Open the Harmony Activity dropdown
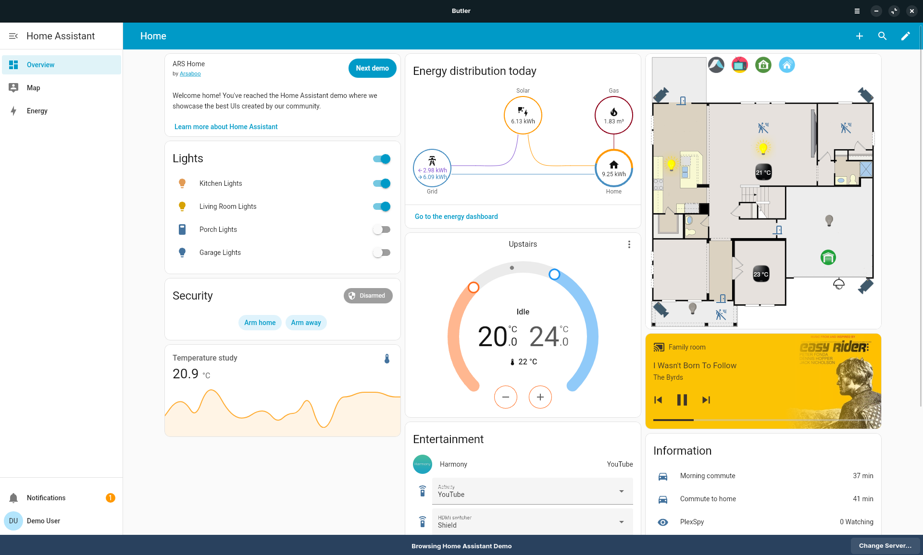This screenshot has height=555, width=923. [x=532, y=491]
